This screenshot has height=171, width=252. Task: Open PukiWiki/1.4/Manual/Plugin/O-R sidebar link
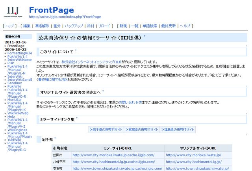(17, 93)
